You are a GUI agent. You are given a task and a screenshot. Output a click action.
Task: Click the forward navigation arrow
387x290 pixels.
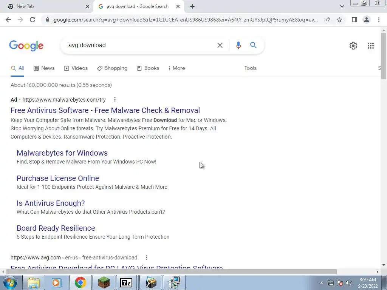tap(20, 20)
